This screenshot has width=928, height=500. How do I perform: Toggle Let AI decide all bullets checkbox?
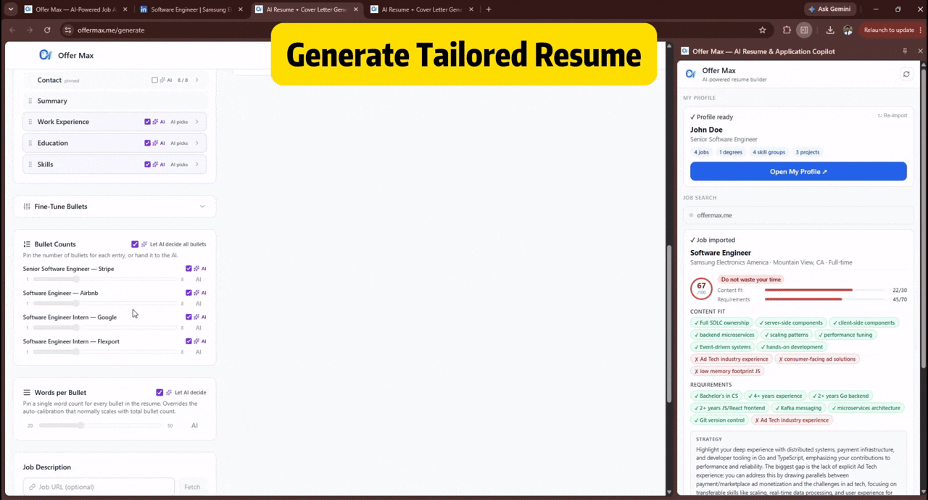coord(135,244)
